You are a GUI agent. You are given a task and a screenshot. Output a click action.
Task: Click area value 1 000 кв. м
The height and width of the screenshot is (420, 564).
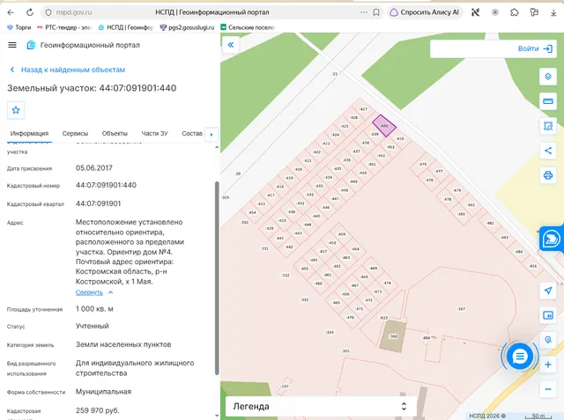(x=94, y=309)
